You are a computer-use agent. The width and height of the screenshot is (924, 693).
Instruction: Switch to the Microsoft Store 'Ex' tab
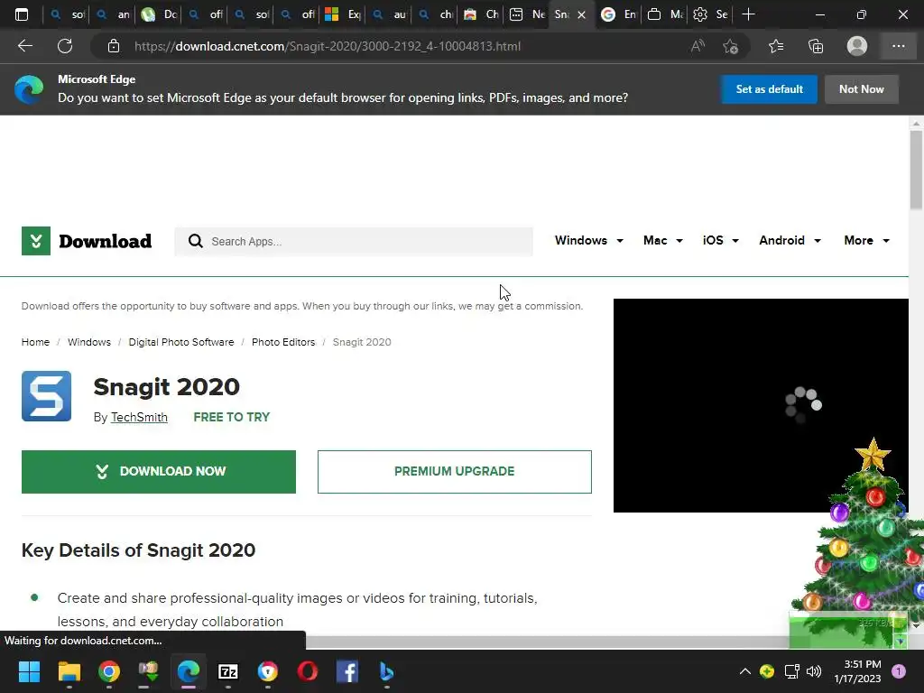[343, 14]
